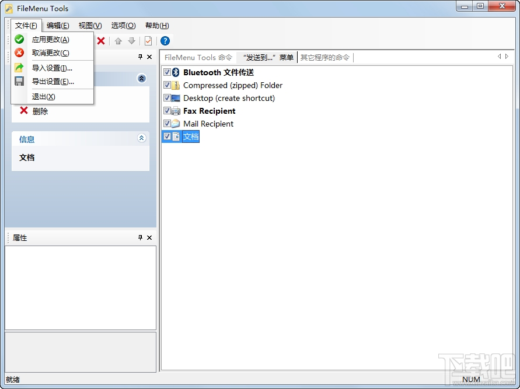Screen dimensions: 520x389
Task: Open the 帮助(H) menu
Action: click(157, 26)
